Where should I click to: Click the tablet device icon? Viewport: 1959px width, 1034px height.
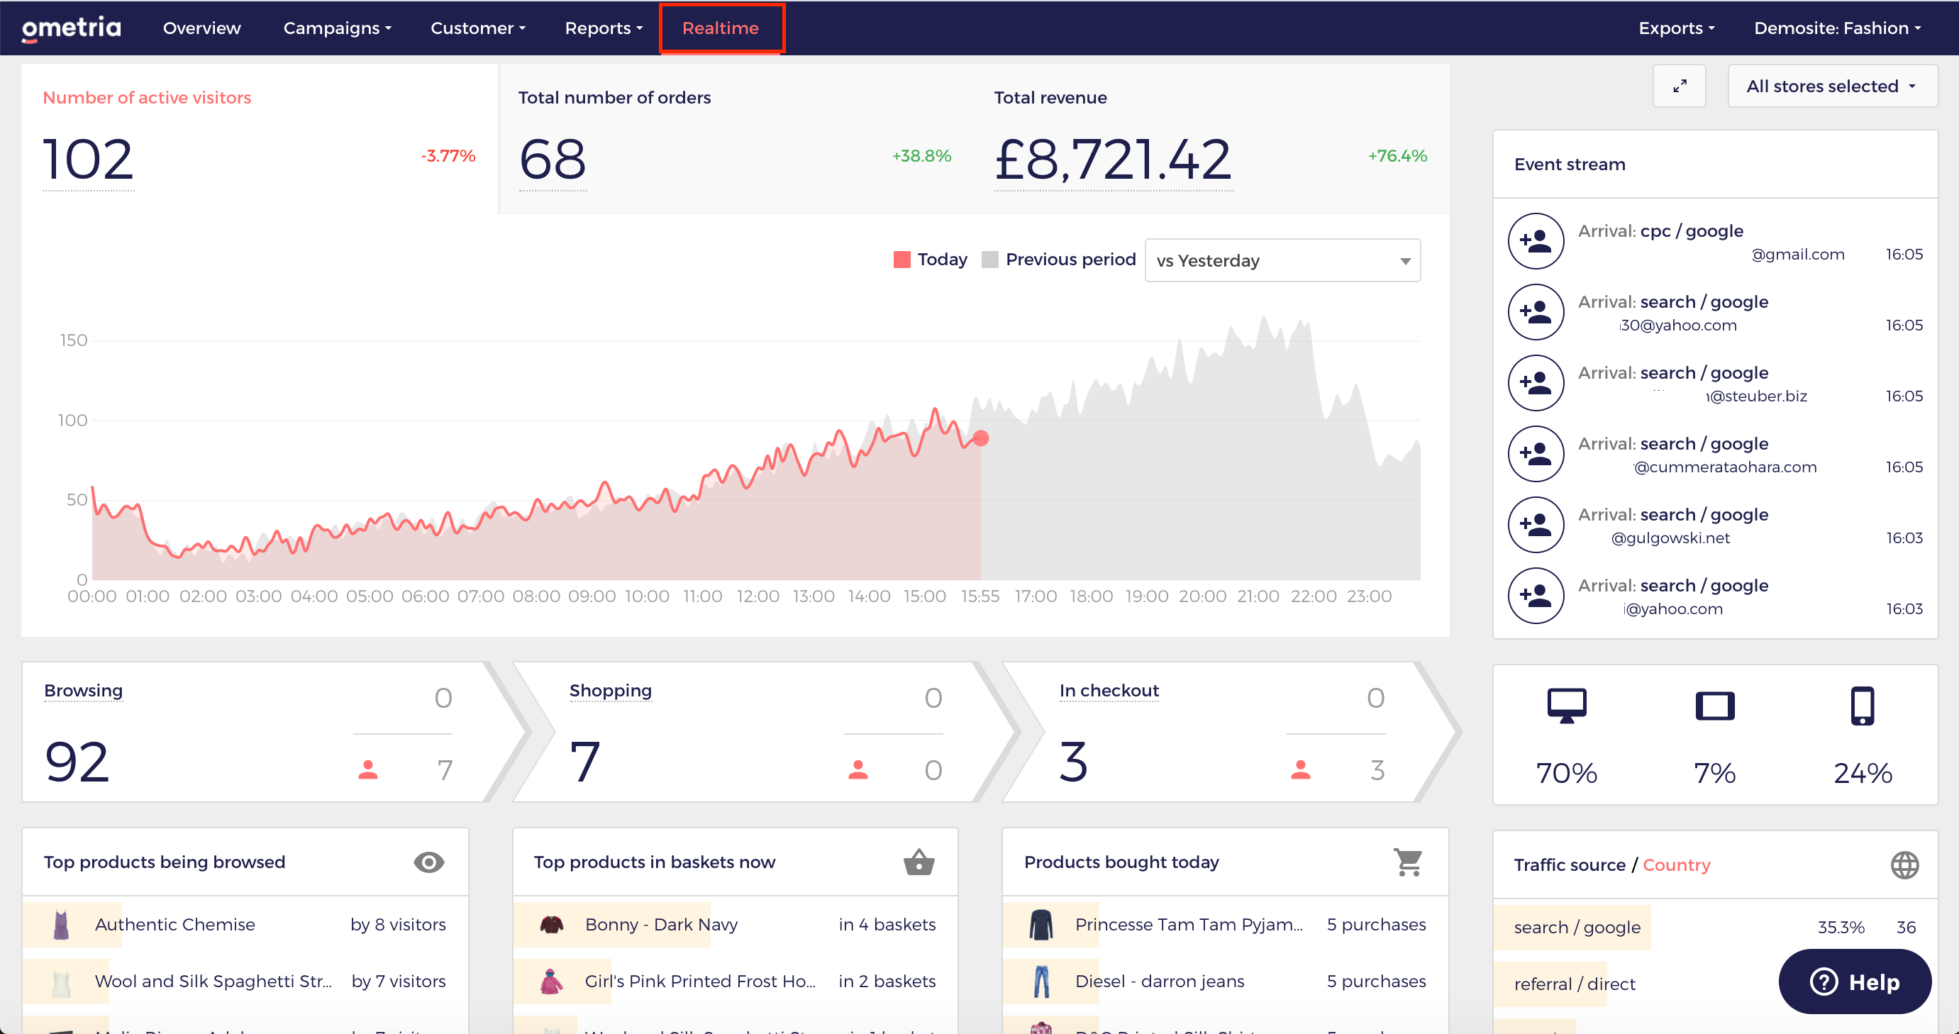(1714, 706)
